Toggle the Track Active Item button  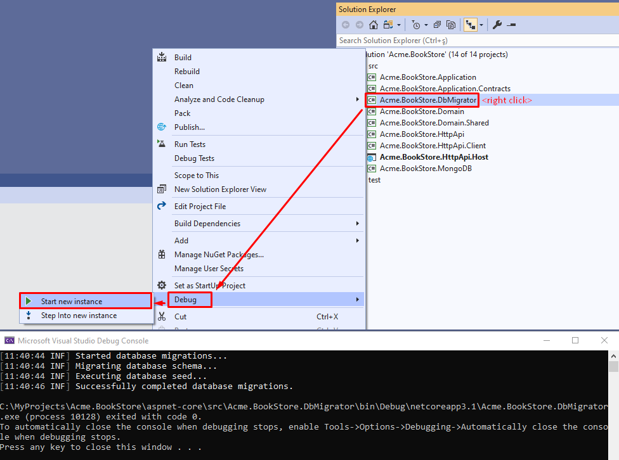click(x=471, y=25)
